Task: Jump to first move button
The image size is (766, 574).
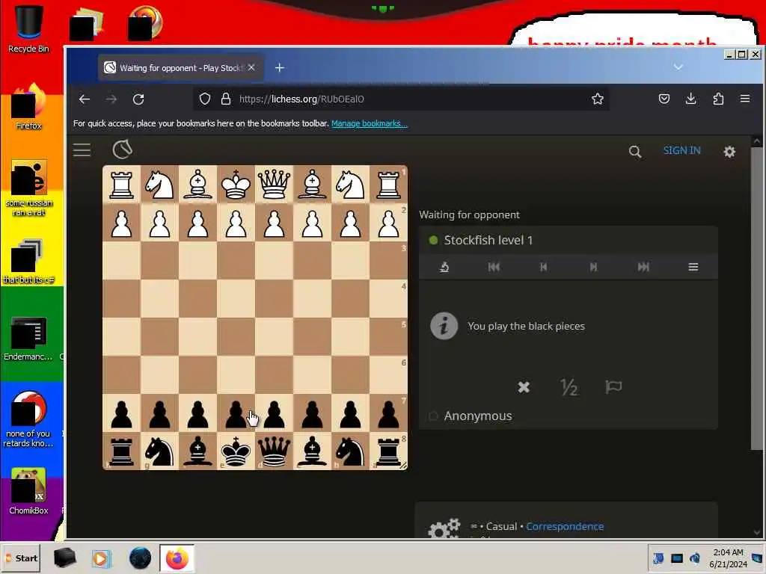Action: tap(494, 267)
